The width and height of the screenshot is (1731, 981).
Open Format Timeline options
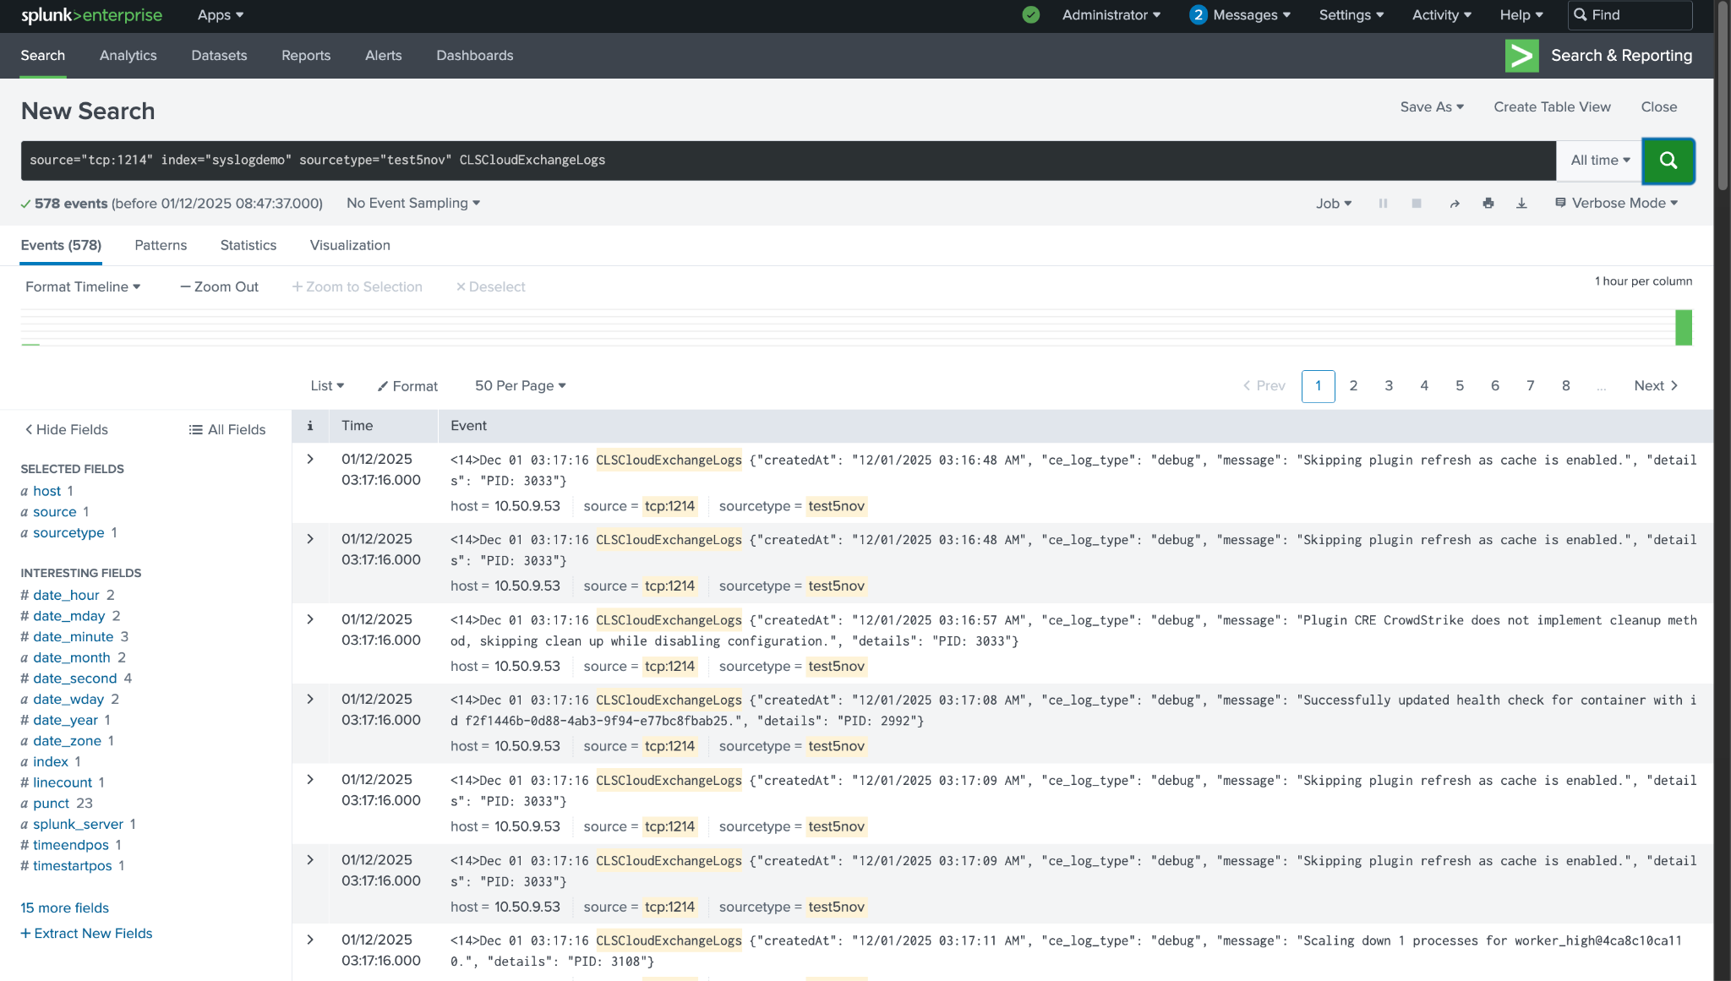(x=83, y=287)
